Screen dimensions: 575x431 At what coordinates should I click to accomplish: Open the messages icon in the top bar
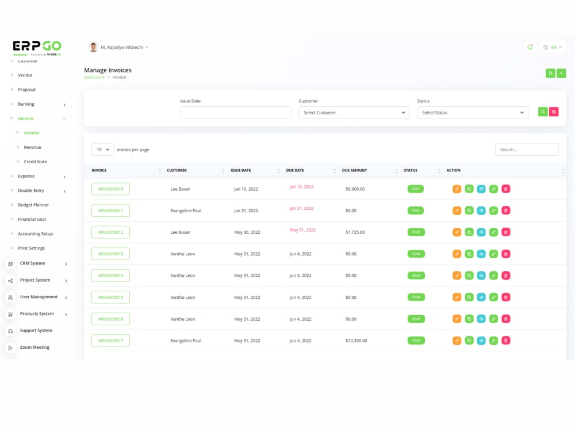(530, 47)
